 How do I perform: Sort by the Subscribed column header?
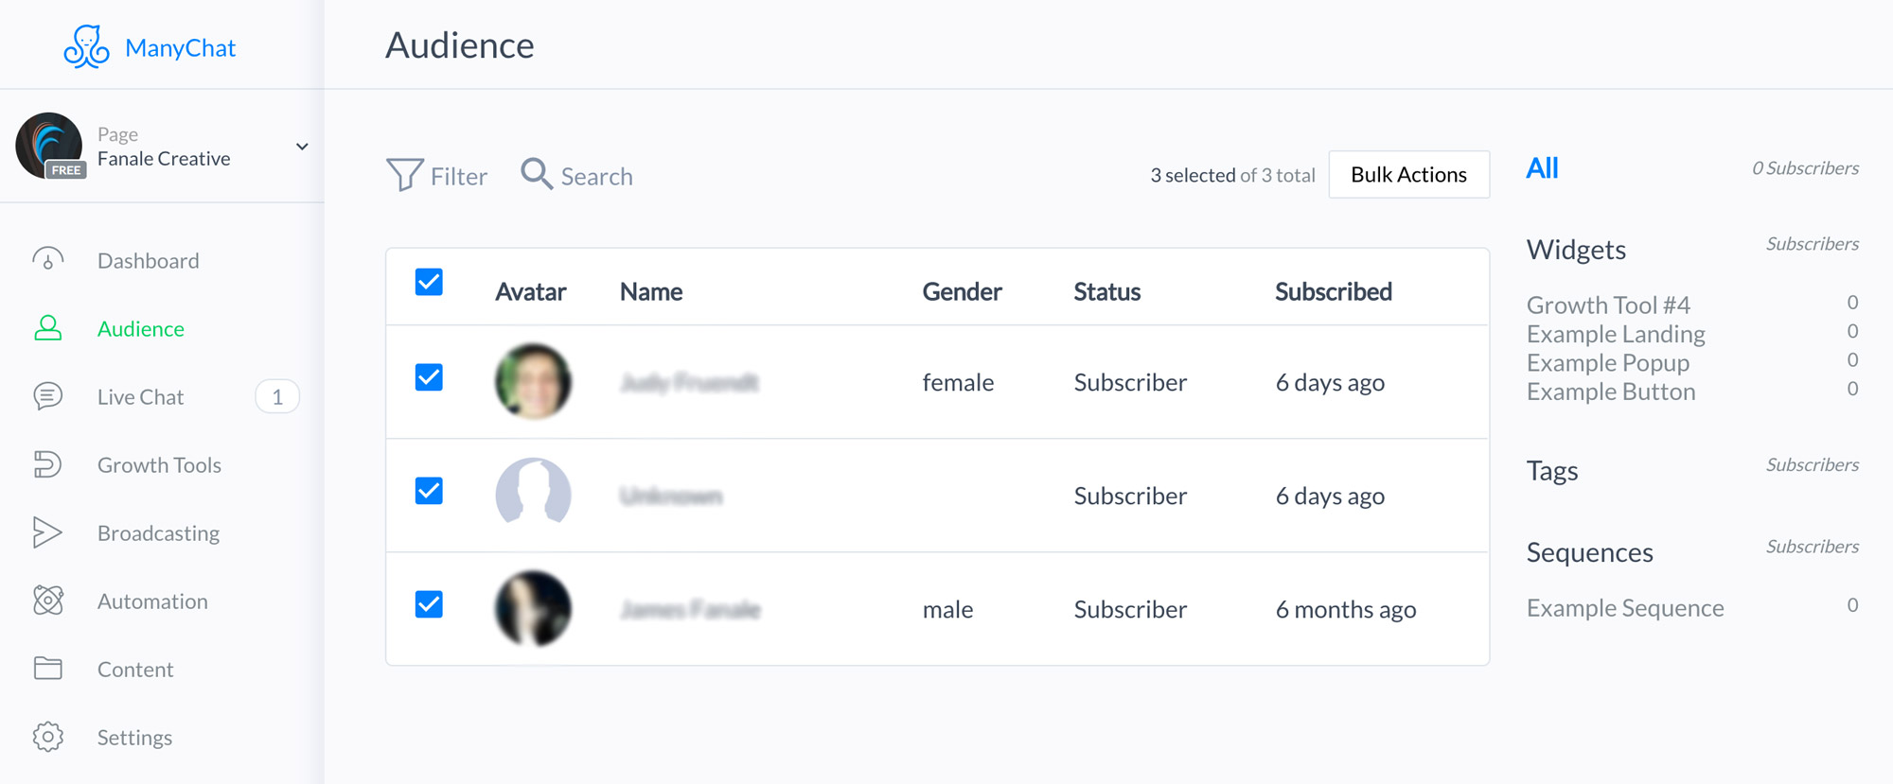[1333, 292]
